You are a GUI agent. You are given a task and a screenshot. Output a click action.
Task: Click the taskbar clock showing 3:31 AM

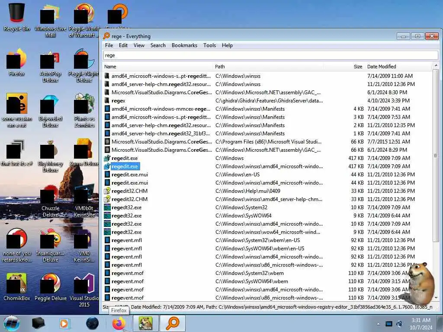tap(421, 323)
